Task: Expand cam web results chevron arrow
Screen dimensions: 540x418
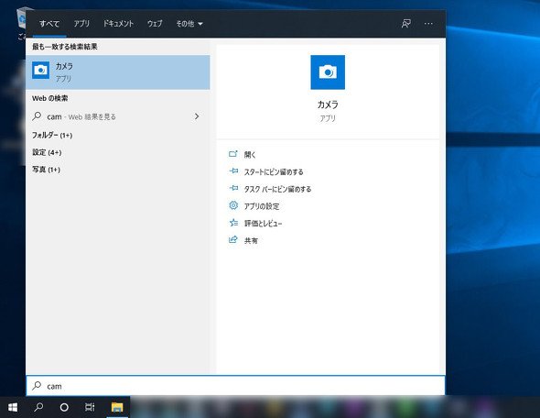Action: 197,116
